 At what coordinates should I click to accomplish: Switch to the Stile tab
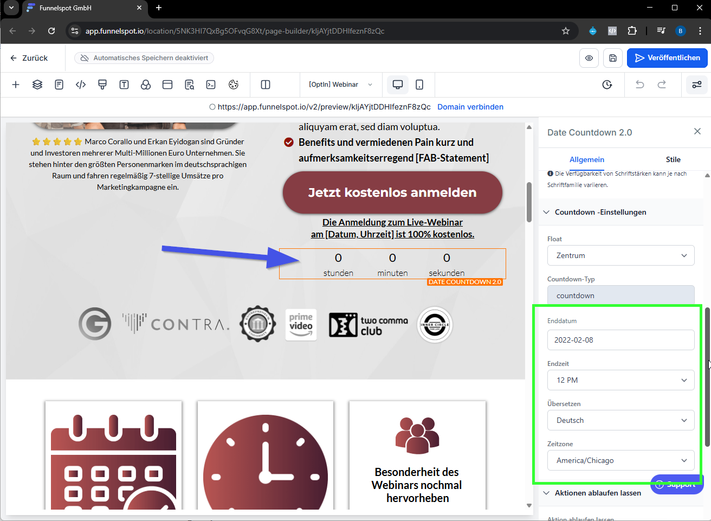coord(673,159)
